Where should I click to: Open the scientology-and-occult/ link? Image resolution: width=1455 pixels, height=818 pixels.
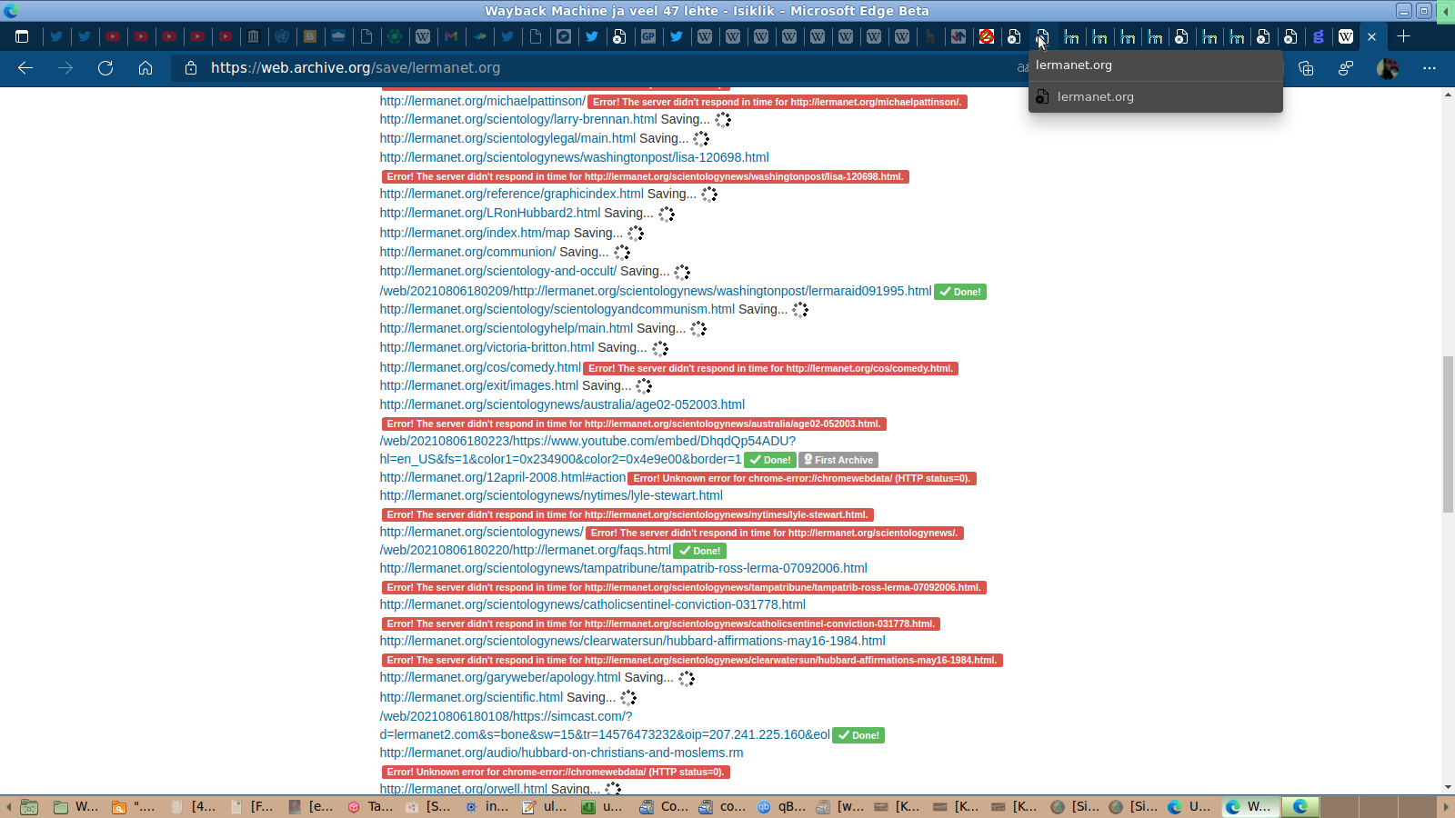[x=498, y=271]
